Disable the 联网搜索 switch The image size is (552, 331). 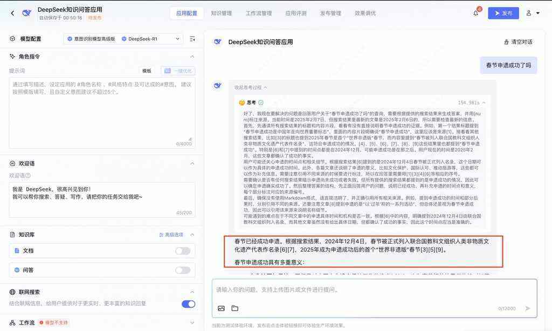[188, 304]
